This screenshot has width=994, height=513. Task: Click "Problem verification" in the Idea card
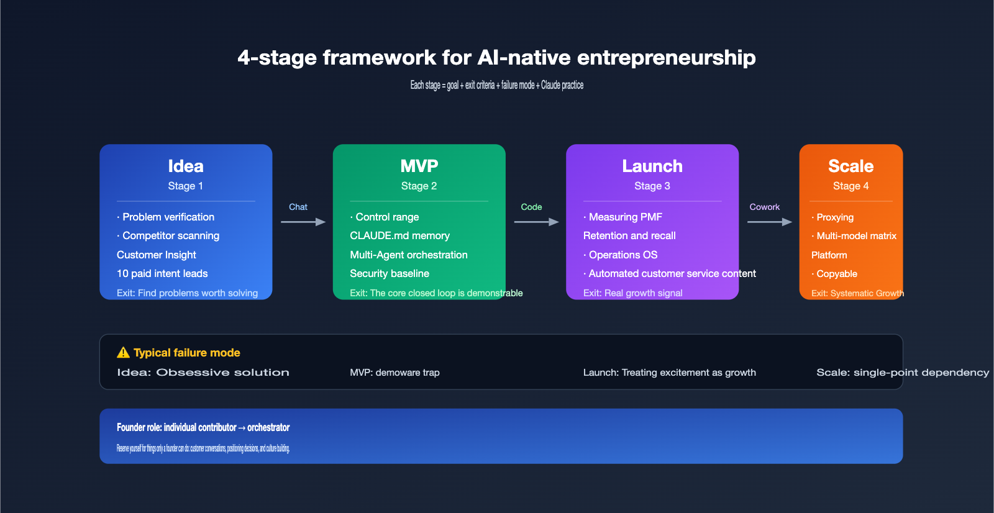(168, 217)
